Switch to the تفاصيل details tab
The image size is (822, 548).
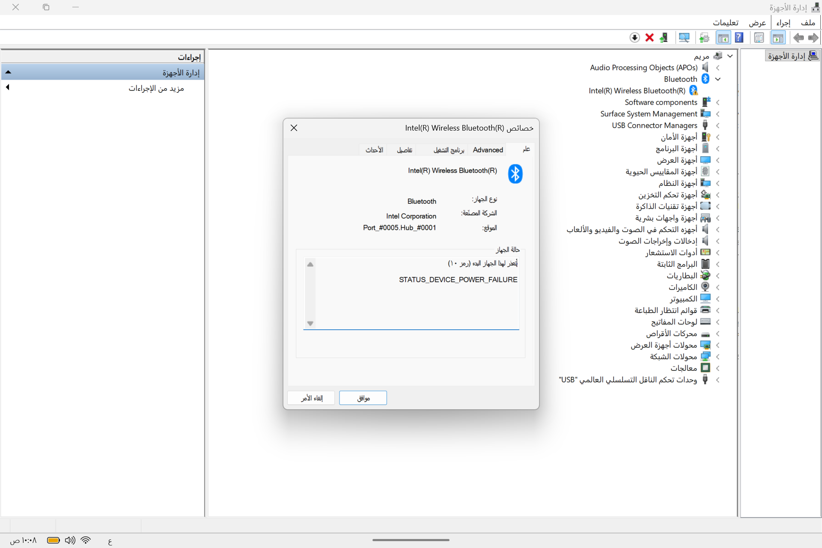pyautogui.click(x=405, y=150)
